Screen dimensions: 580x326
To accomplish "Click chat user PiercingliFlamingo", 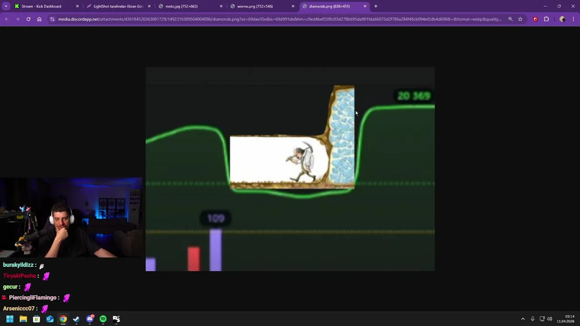I will pyautogui.click(x=32, y=297).
